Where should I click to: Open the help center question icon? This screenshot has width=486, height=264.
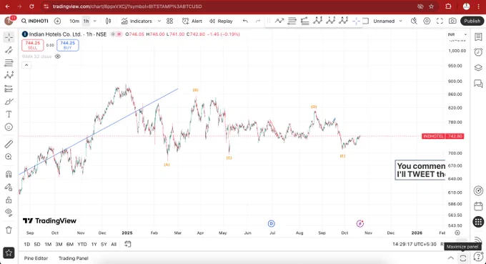click(x=479, y=257)
